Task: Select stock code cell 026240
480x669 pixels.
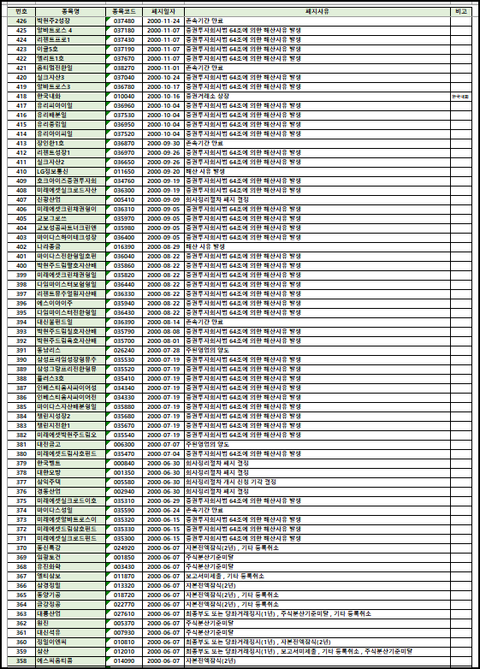Action: point(124,350)
